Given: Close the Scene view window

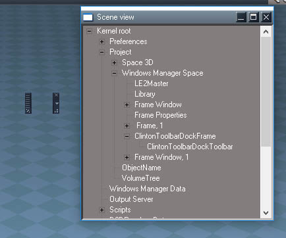Looking at the screenshot, I should [266, 17].
